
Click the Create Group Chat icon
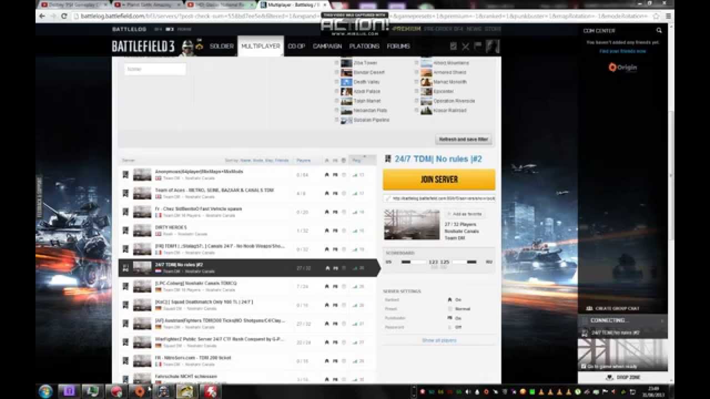tap(589, 308)
